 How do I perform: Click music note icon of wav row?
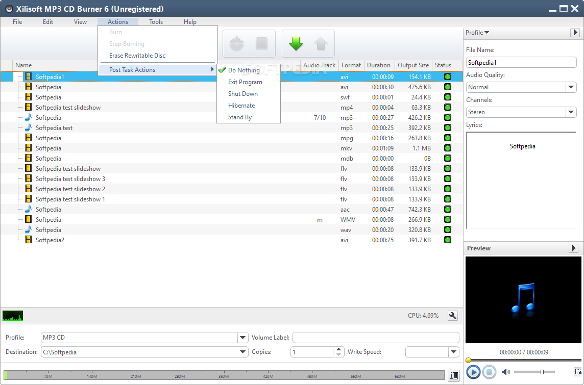click(28, 230)
